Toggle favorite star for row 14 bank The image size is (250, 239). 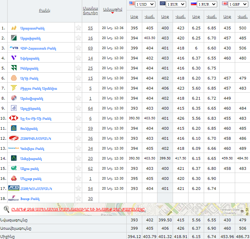(78, 158)
